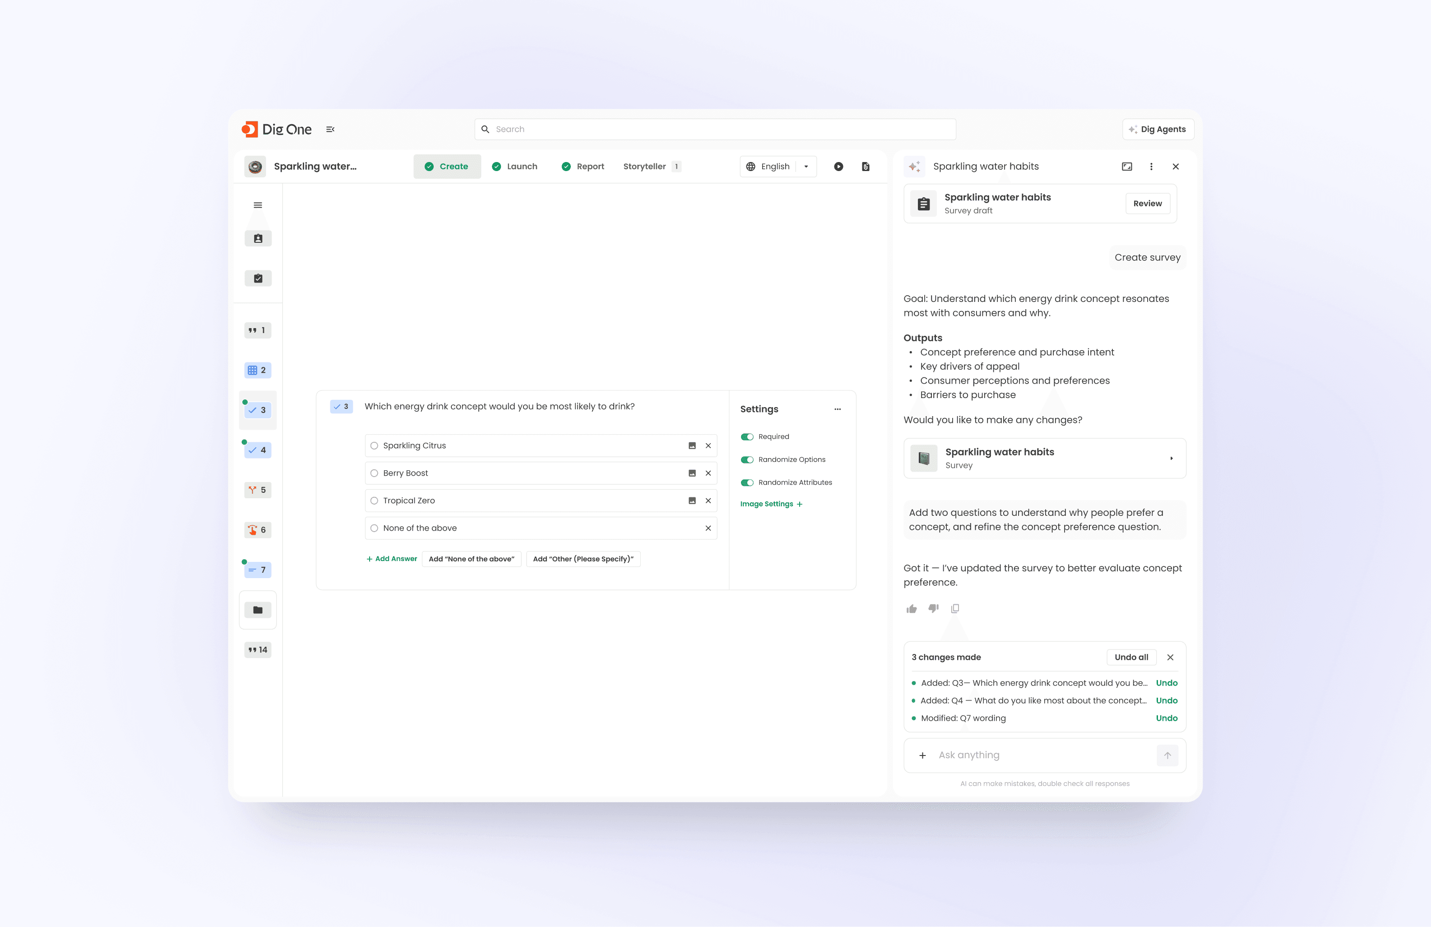Open the English language dropdown

point(778,167)
